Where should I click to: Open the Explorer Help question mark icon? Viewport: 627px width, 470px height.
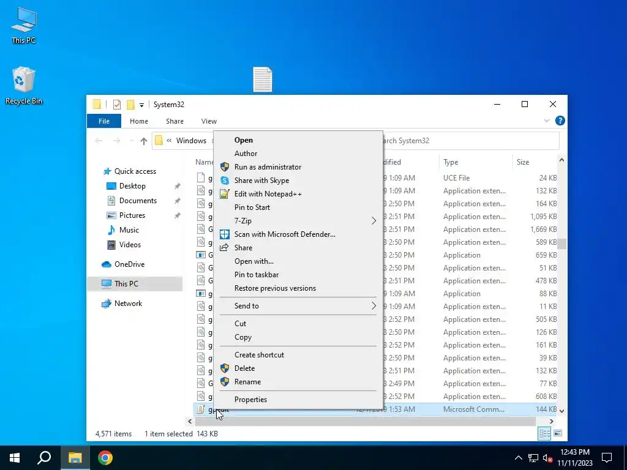click(560, 121)
